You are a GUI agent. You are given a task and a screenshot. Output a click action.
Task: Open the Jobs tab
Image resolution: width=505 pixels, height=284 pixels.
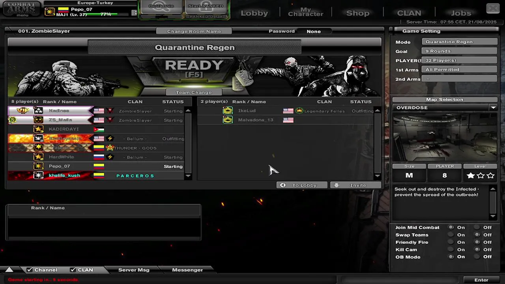(x=461, y=13)
